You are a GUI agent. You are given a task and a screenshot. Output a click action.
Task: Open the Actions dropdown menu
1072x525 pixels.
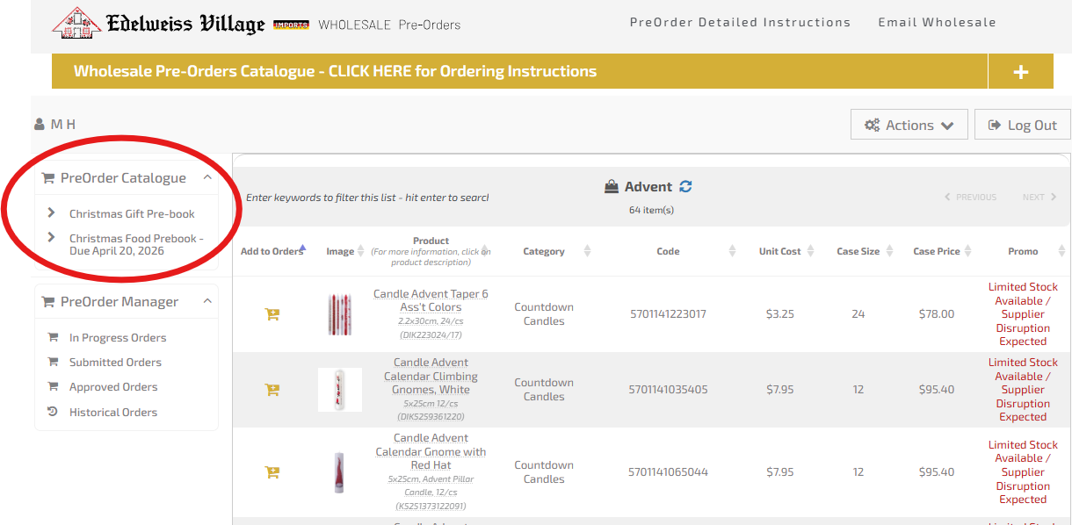(909, 125)
